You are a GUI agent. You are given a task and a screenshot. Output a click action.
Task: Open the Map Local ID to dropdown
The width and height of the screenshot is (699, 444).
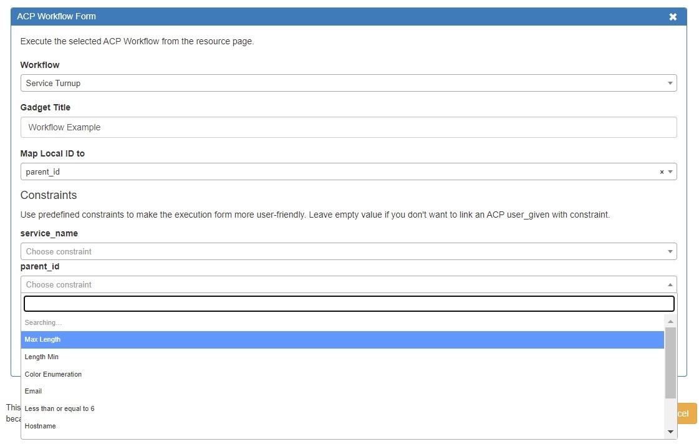[337, 172]
